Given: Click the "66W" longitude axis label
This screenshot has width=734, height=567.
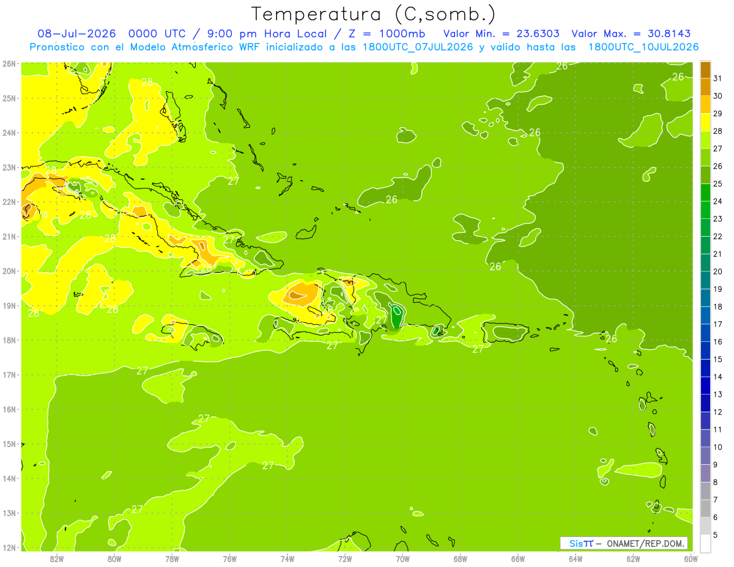Looking at the screenshot, I should tap(518, 558).
